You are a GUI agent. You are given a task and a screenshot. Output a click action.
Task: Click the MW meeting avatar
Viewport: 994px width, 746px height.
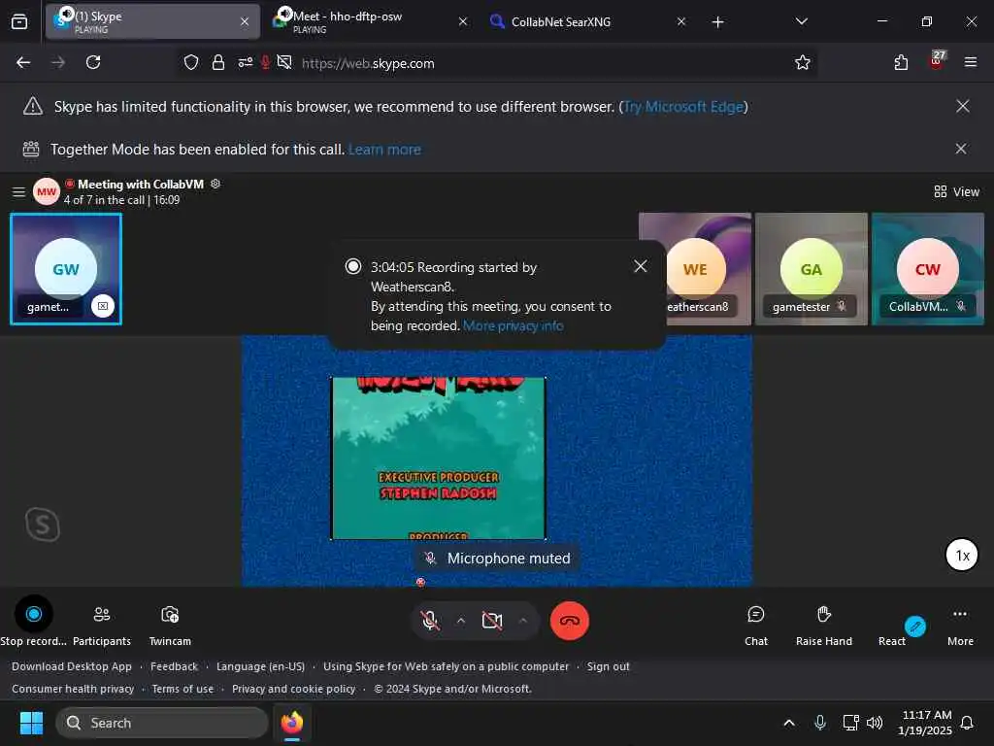(x=47, y=191)
